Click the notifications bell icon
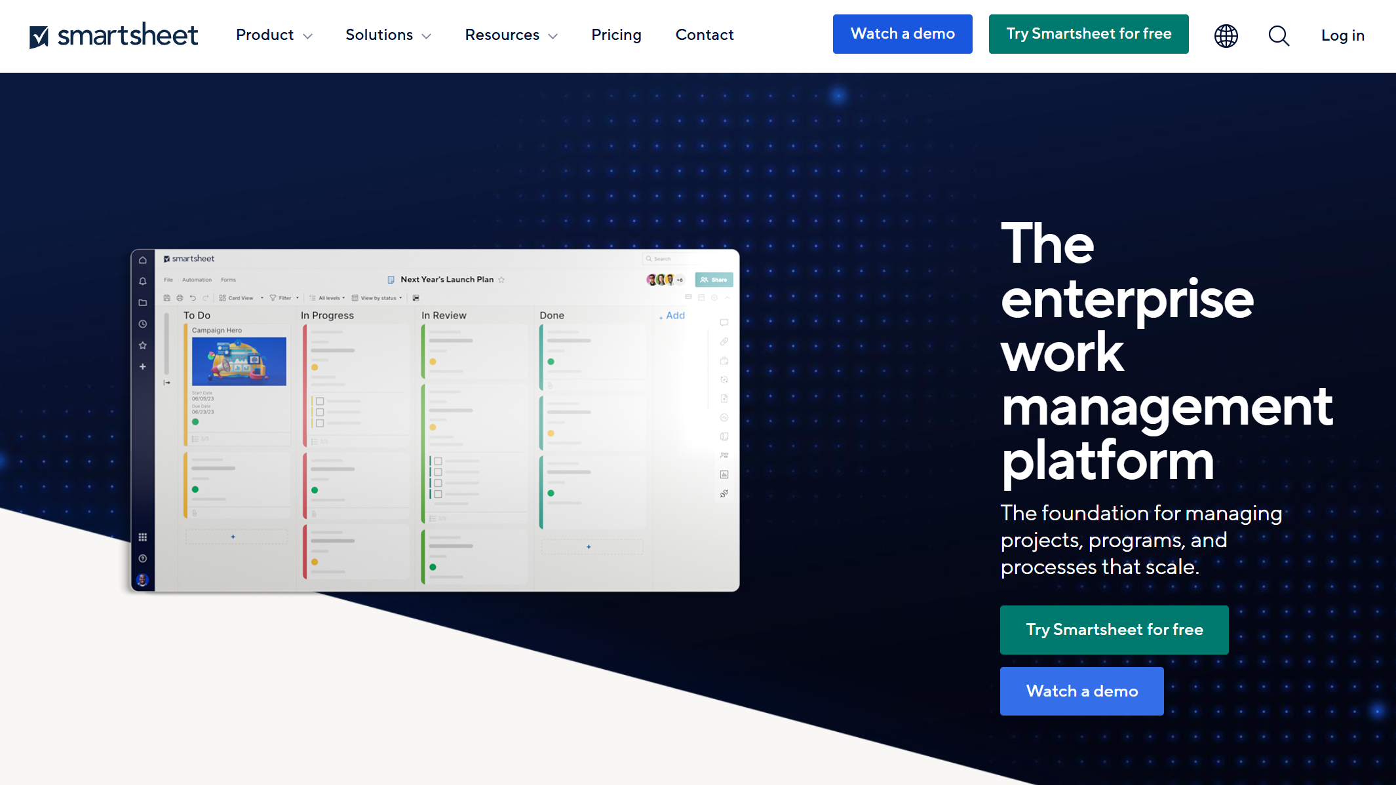Viewport: 1396px width, 785px height. pos(143,281)
